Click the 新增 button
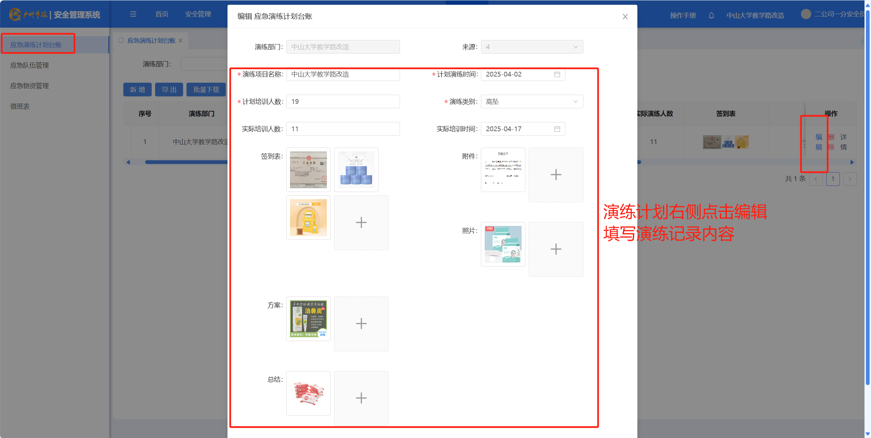The width and height of the screenshot is (871, 438). pos(137,90)
